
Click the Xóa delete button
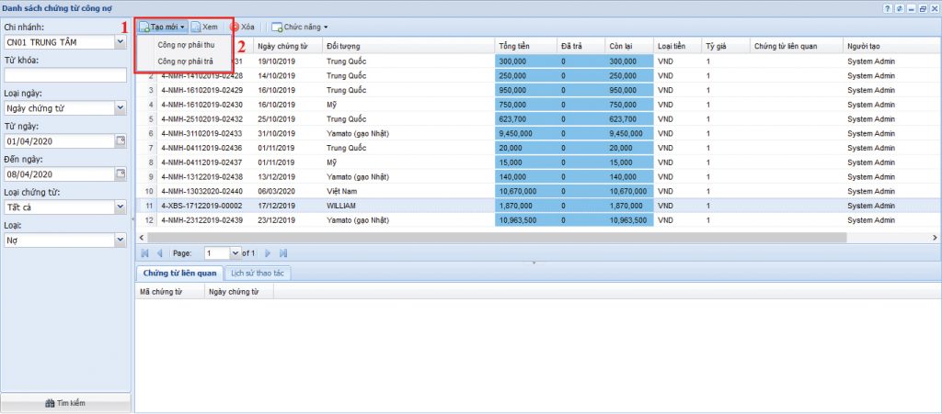(243, 27)
